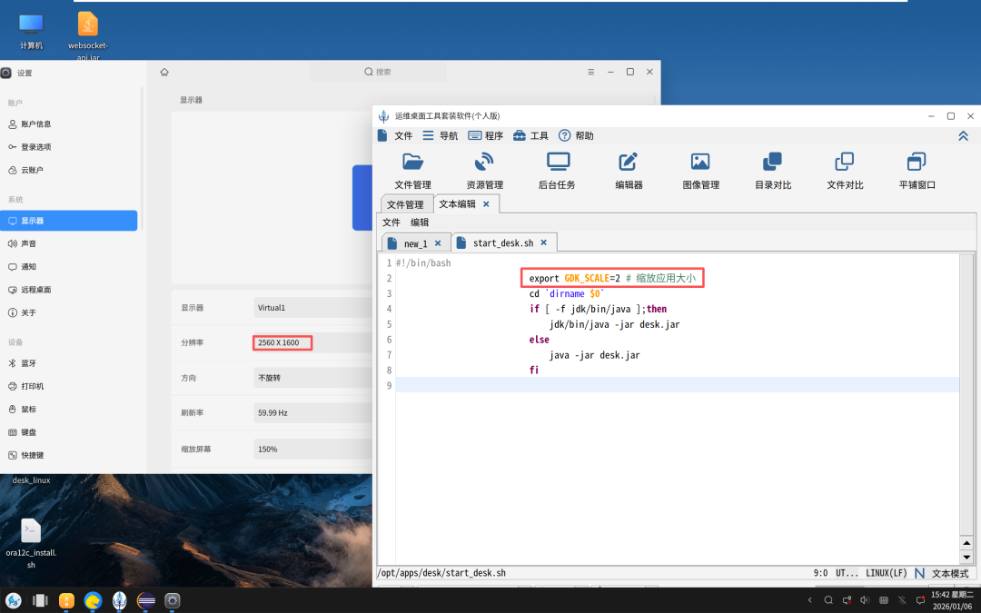Viewport: 981px width, 613px height.
Task: Select the 文本编辑 tab
Action: point(457,204)
